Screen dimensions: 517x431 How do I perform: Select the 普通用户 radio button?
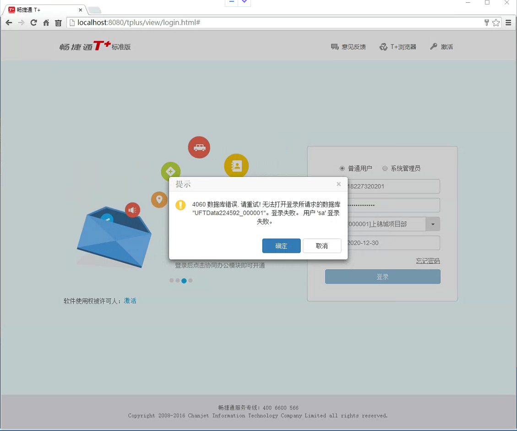click(342, 168)
